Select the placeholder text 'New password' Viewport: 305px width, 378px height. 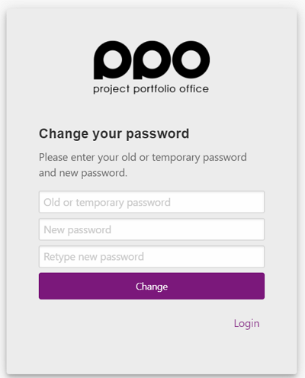pos(78,230)
